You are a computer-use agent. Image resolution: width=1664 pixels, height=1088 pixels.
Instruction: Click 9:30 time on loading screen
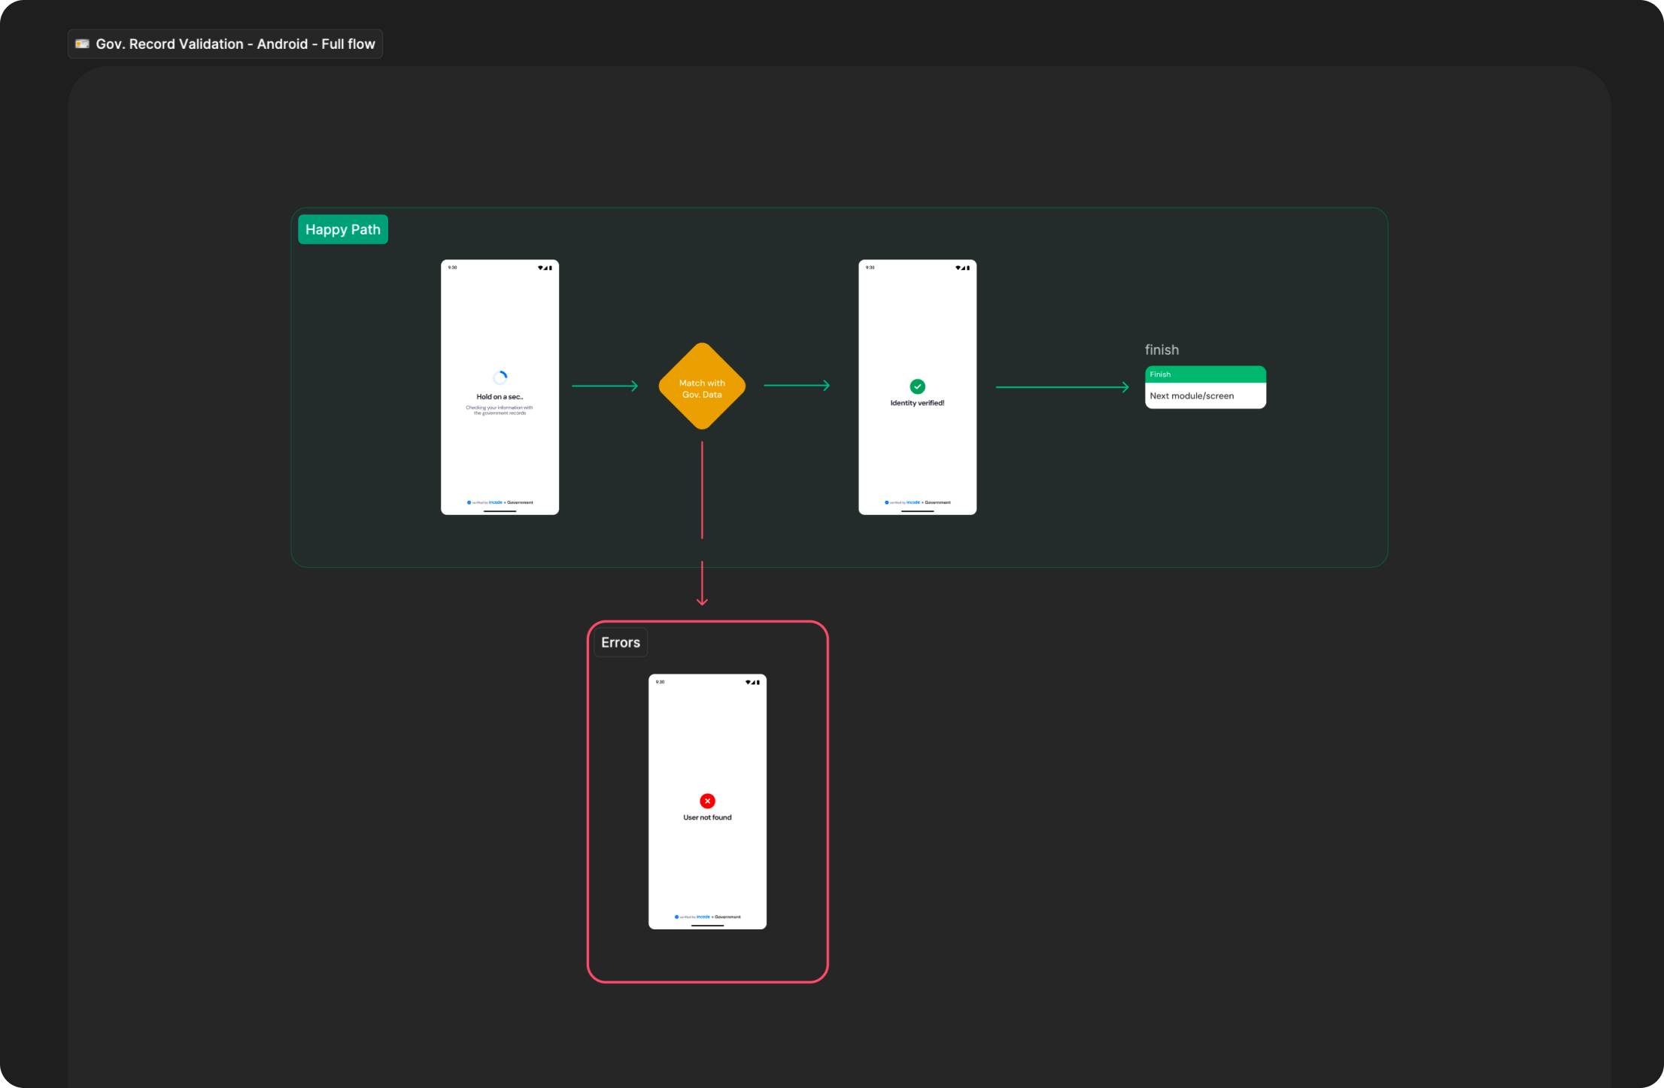pyautogui.click(x=452, y=268)
